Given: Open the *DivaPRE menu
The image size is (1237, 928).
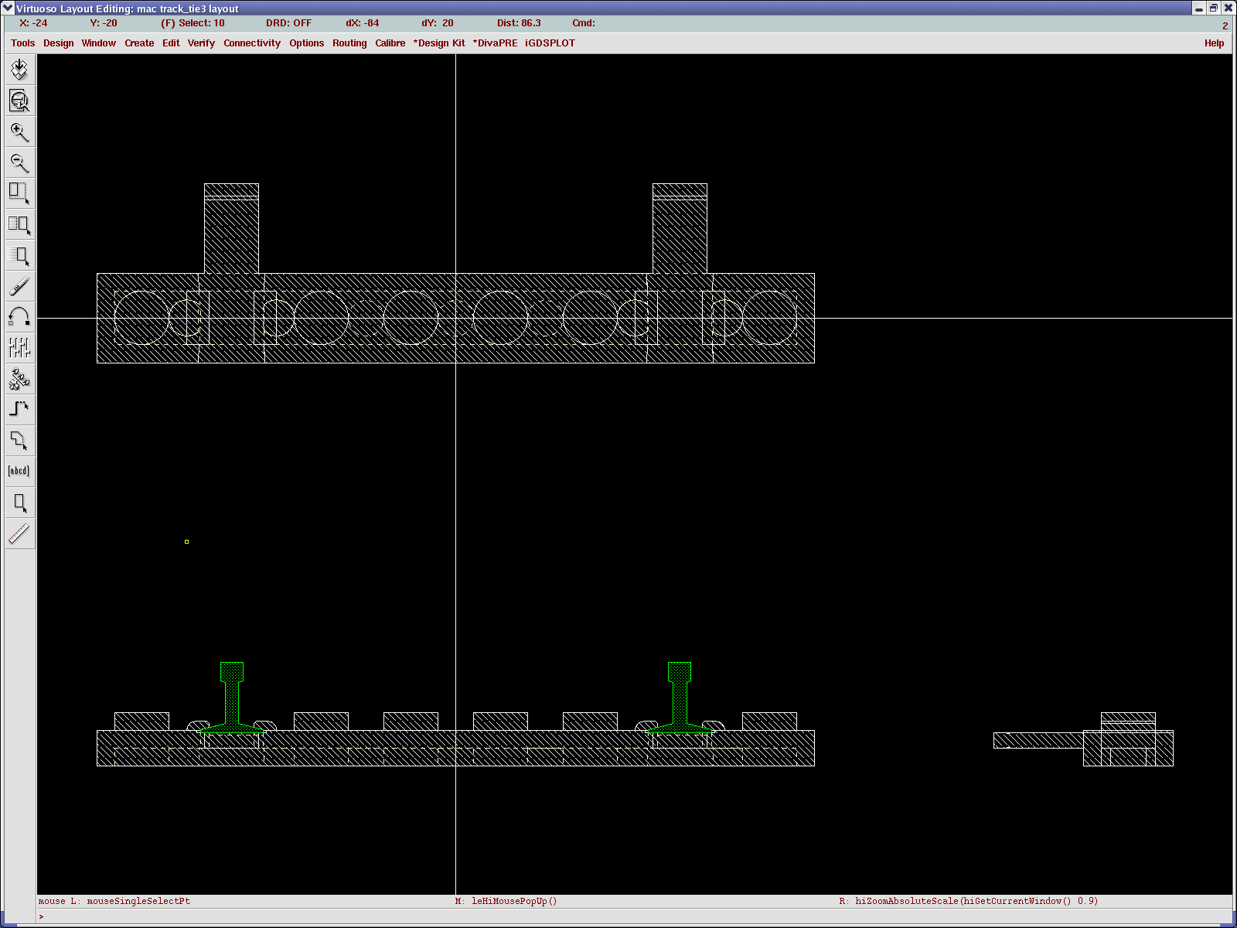Looking at the screenshot, I should pos(496,43).
